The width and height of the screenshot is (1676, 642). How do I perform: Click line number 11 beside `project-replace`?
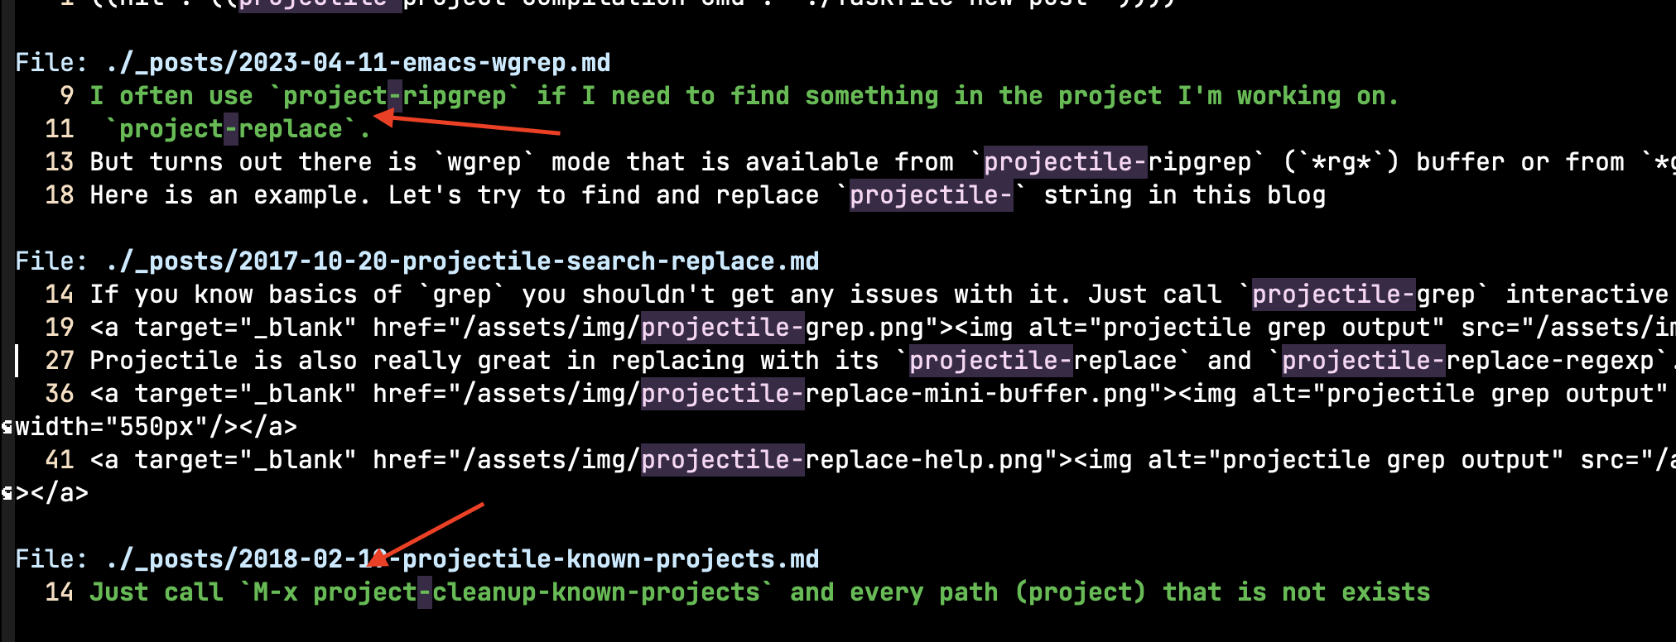click(x=60, y=129)
